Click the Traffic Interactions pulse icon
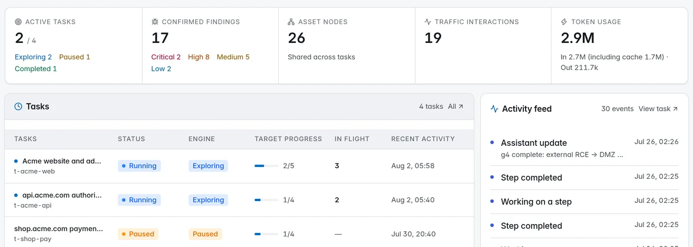Viewport: 693px width, 247px height. click(427, 22)
